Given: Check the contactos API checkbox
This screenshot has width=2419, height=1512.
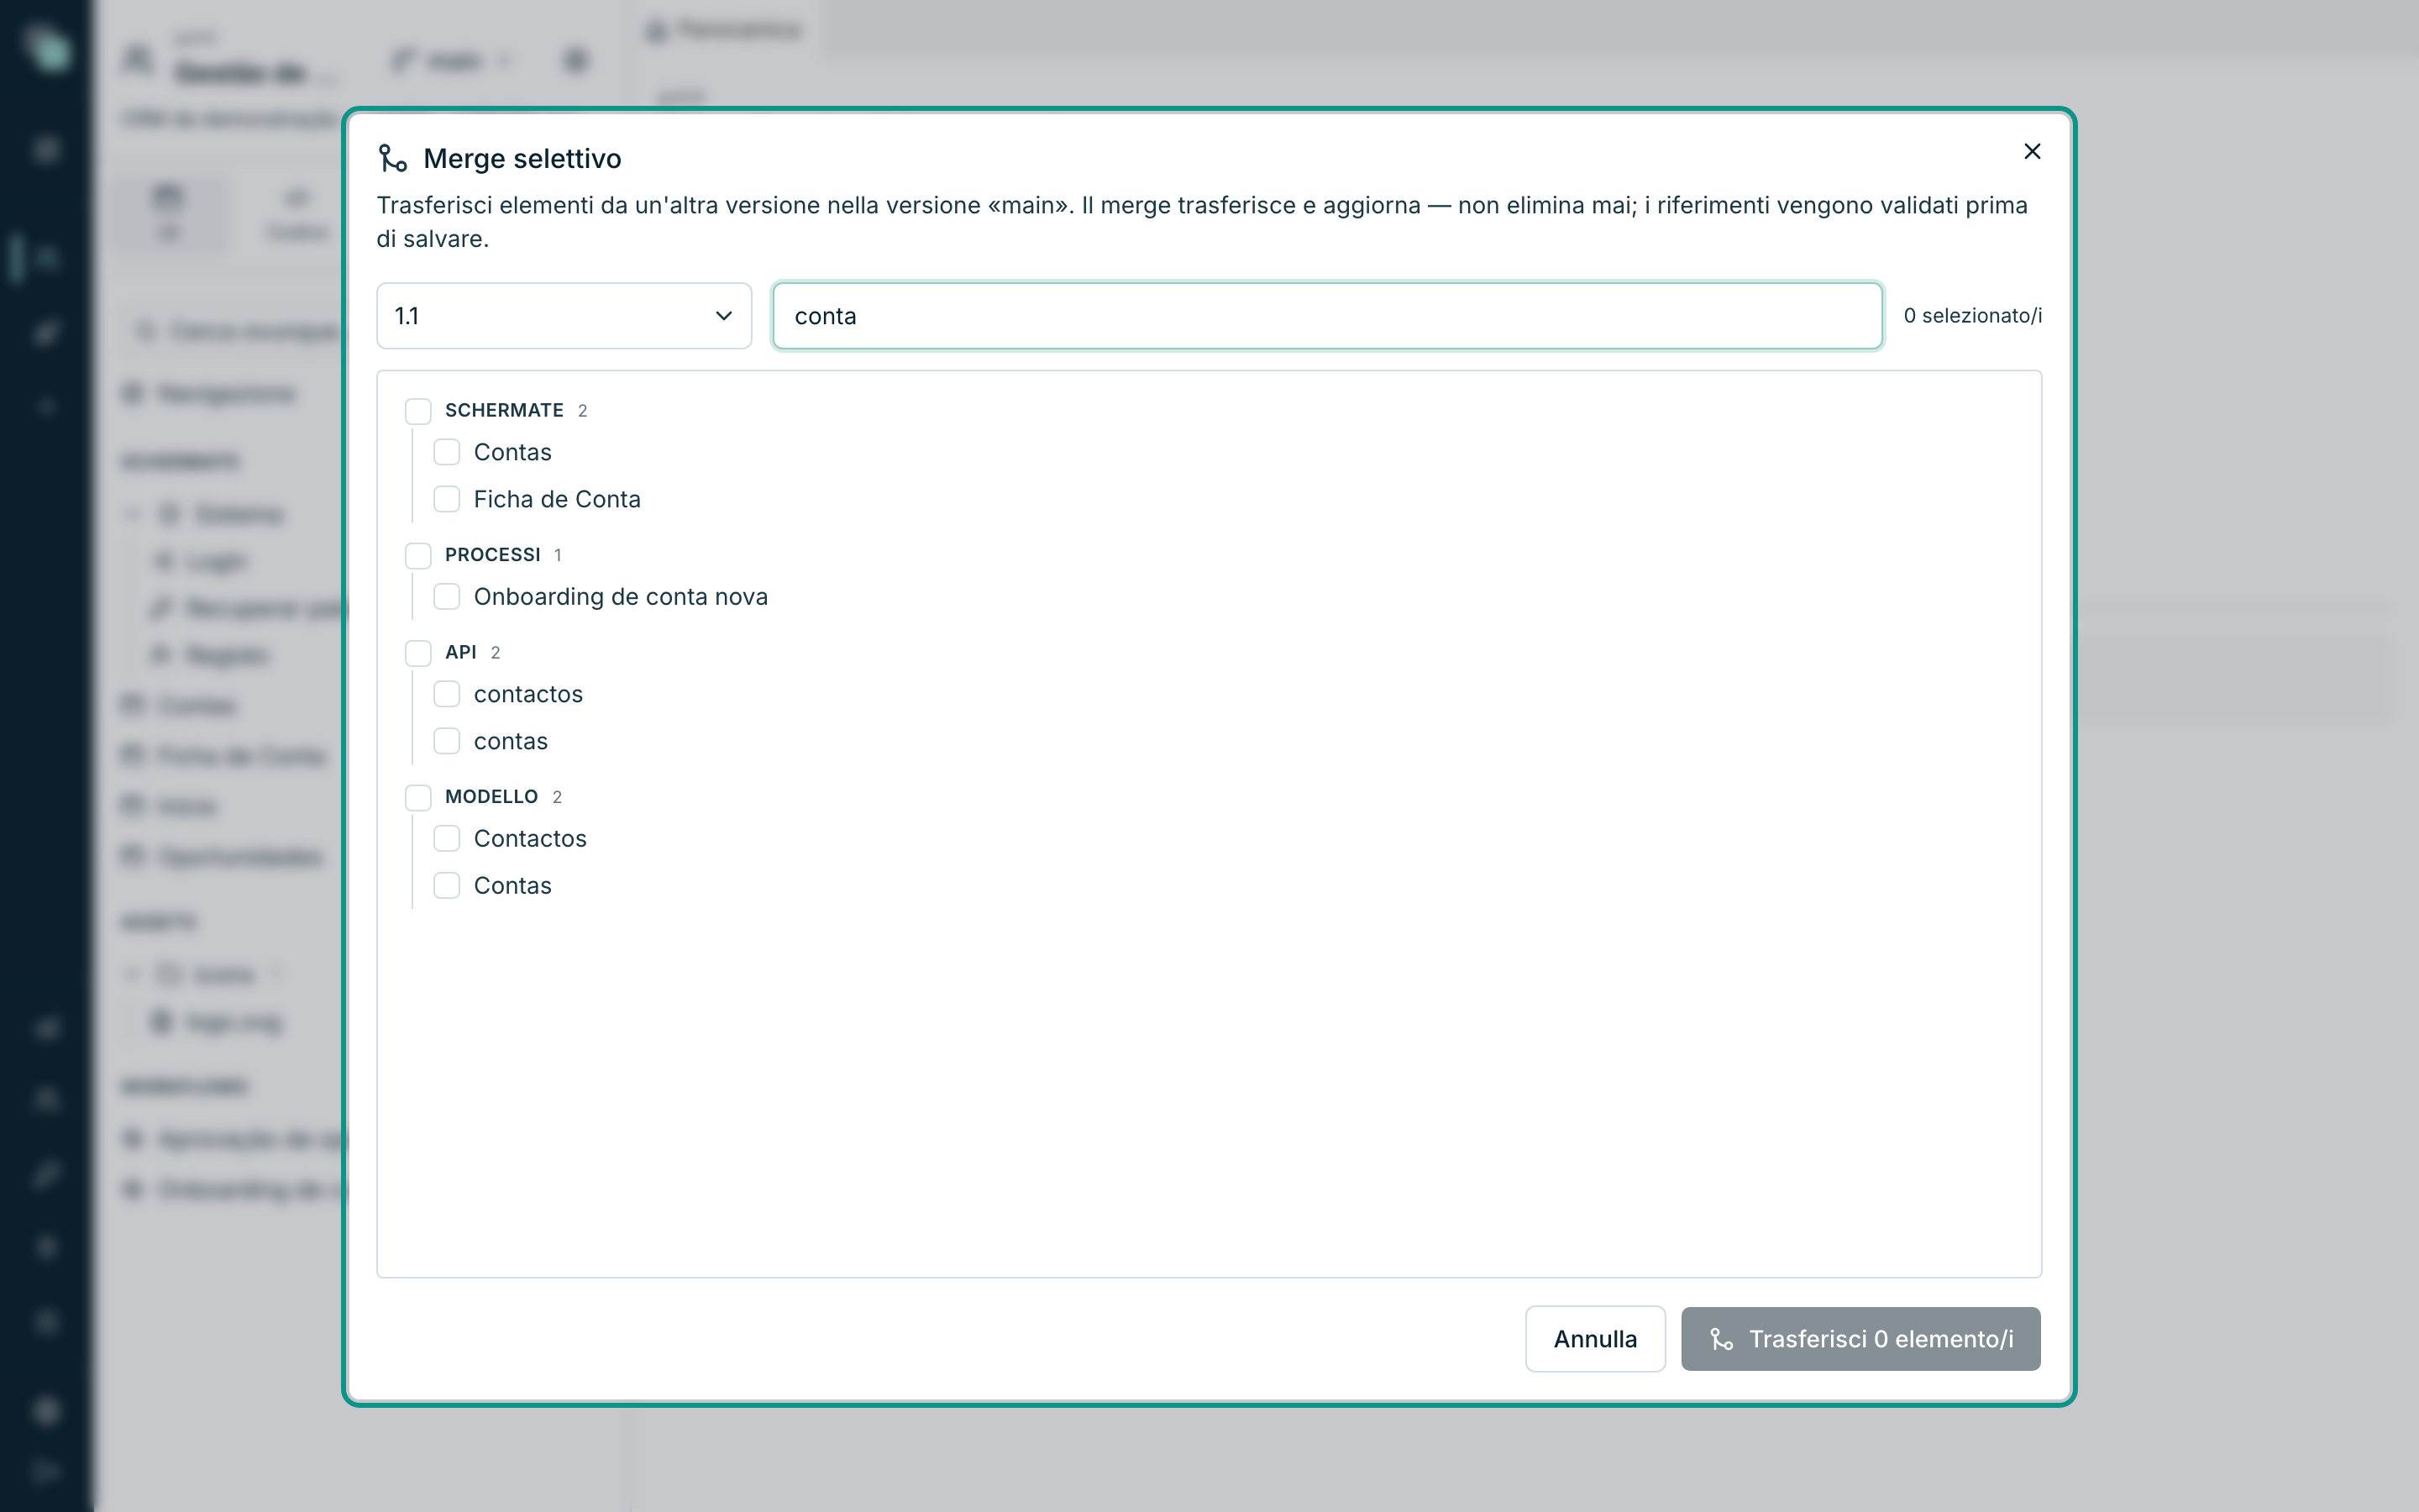Looking at the screenshot, I should pos(447,694).
